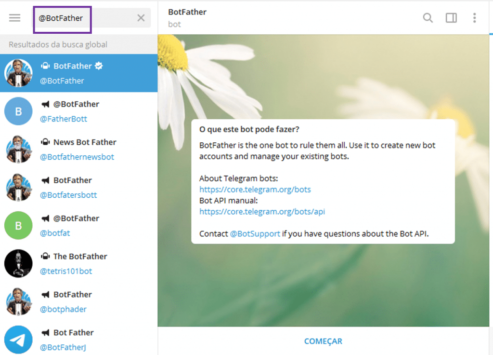Open the @Botfatersbott search result
The height and width of the screenshot is (355, 493).
78,187
